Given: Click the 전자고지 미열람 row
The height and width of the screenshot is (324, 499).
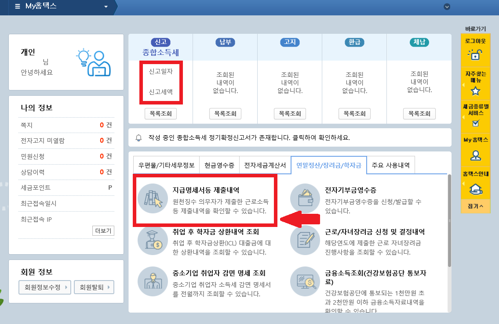Looking at the screenshot, I should point(66,140).
